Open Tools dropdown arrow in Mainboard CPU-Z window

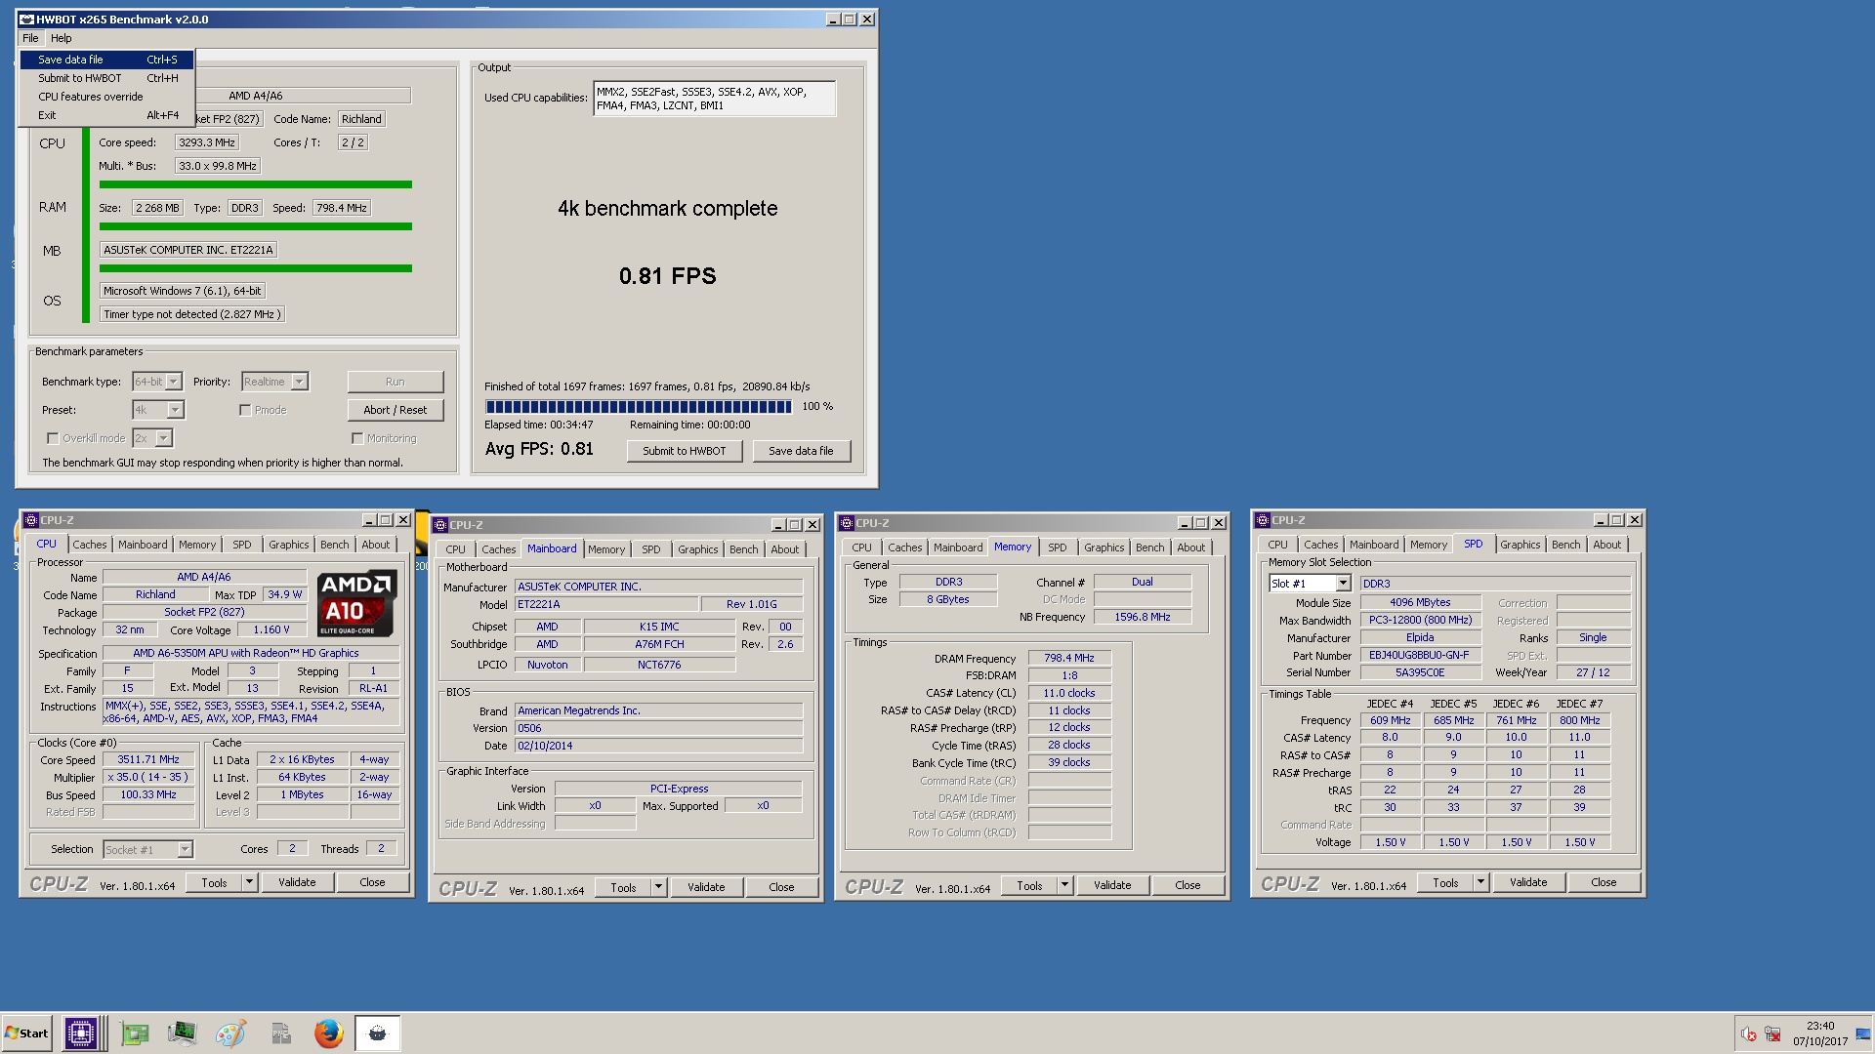tap(658, 887)
